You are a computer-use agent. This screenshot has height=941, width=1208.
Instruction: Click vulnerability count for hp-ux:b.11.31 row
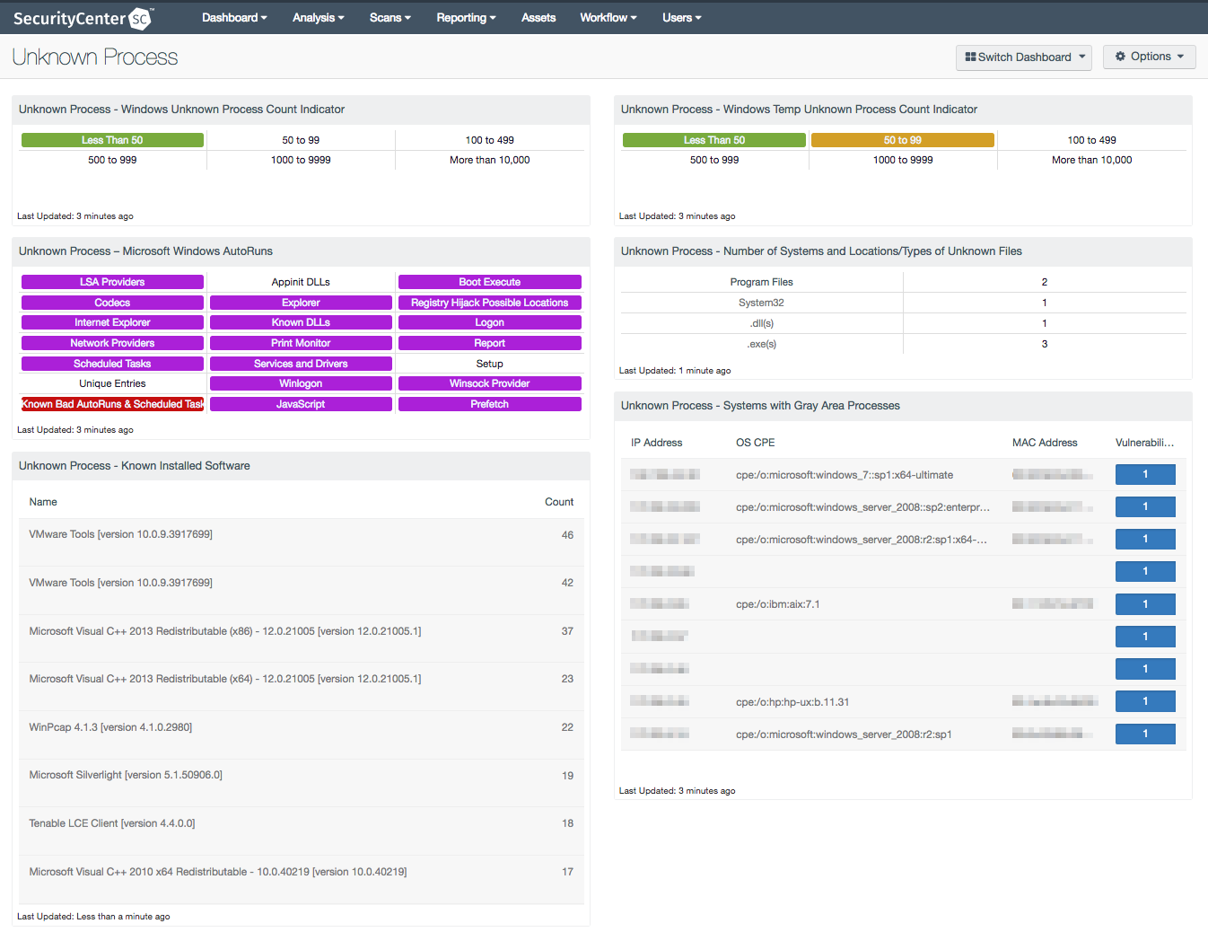(1145, 701)
